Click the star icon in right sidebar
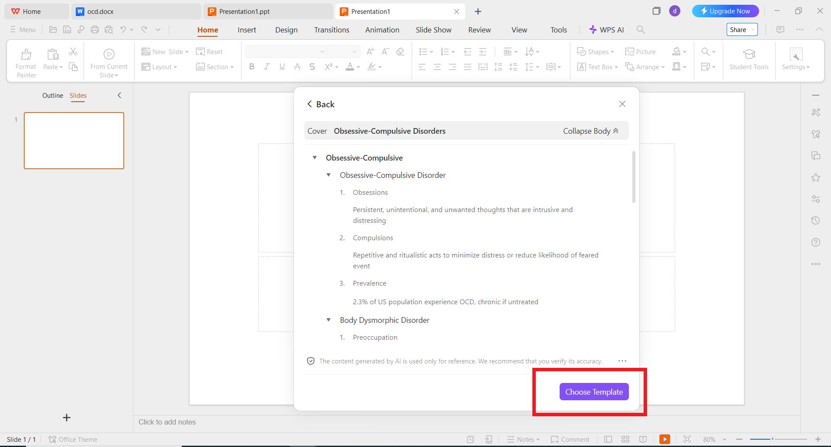 pyautogui.click(x=816, y=177)
